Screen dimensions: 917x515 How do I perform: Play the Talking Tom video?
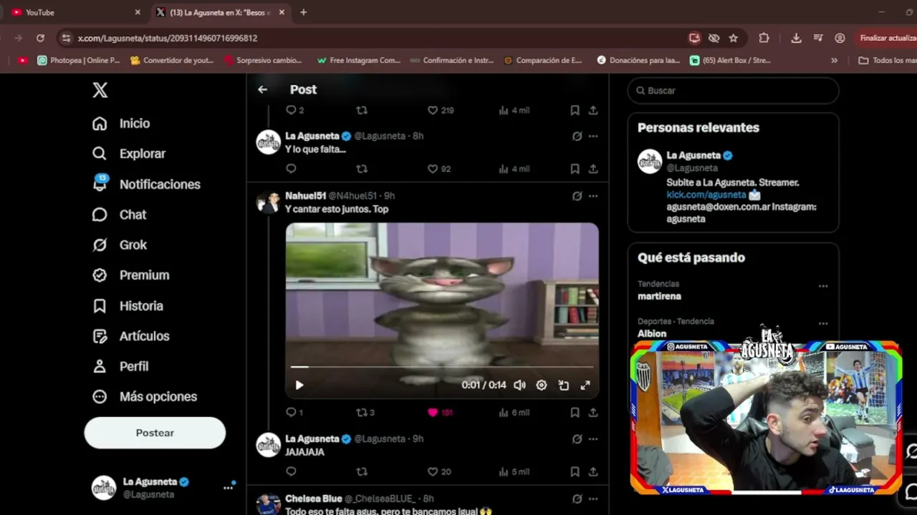click(x=299, y=385)
